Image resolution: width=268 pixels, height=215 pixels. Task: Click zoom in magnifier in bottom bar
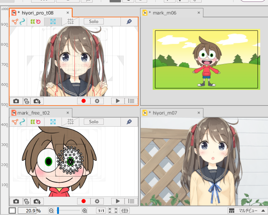pos(85,211)
